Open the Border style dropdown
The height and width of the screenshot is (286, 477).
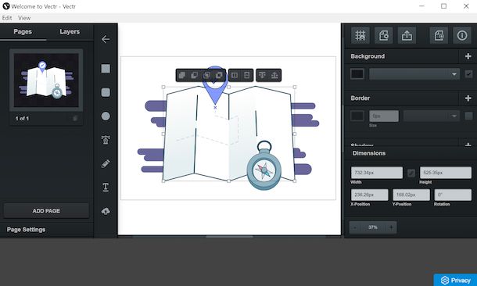click(431, 116)
